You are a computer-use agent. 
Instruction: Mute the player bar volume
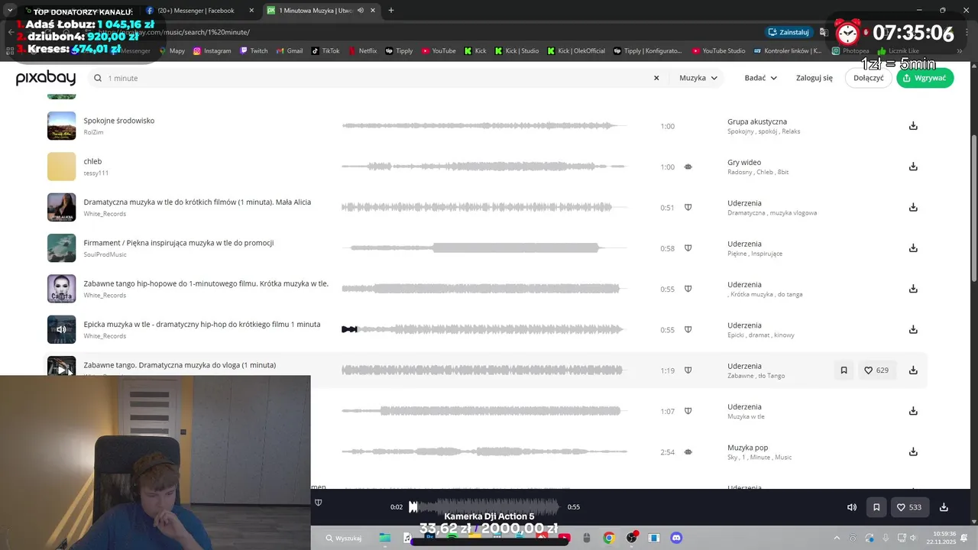tap(852, 507)
